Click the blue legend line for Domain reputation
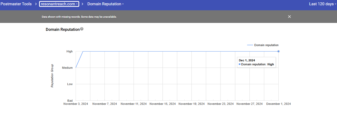Image resolution: width=337 pixels, height=123 pixels. click(250, 45)
